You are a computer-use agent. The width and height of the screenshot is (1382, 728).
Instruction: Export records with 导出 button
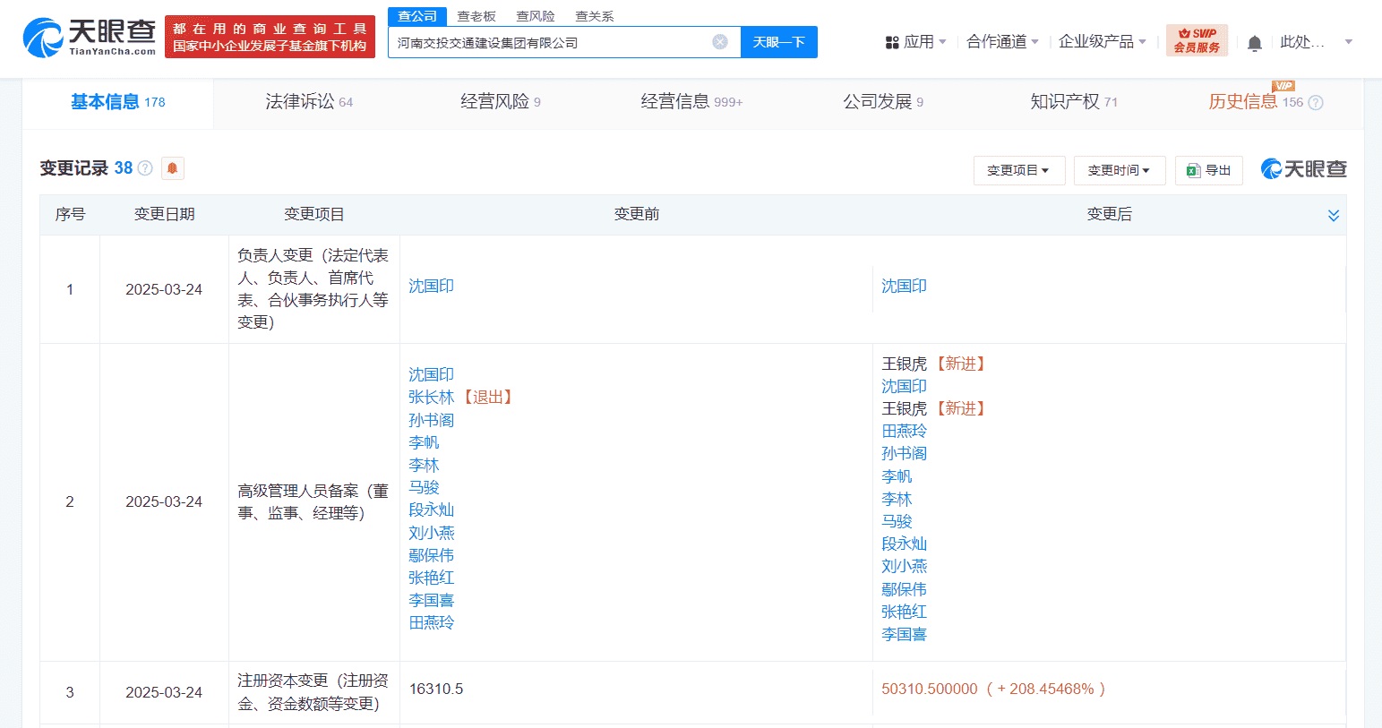[x=1208, y=170]
